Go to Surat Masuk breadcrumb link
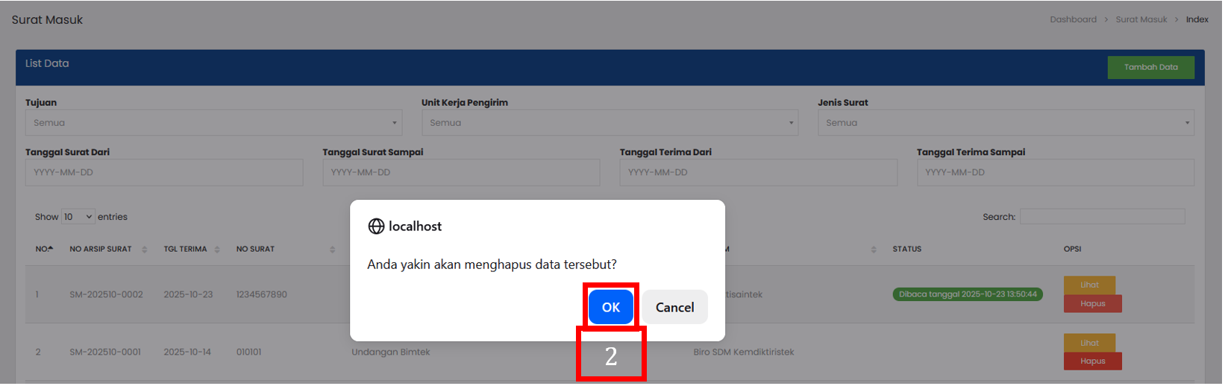This screenshot has width=1225, height=386. click(1141, 19)
